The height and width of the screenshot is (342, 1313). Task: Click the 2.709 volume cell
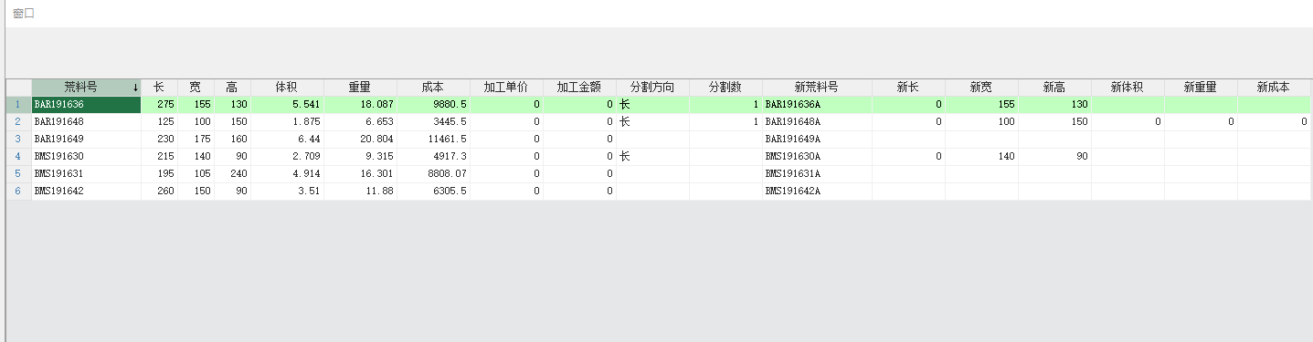[288, 157]
